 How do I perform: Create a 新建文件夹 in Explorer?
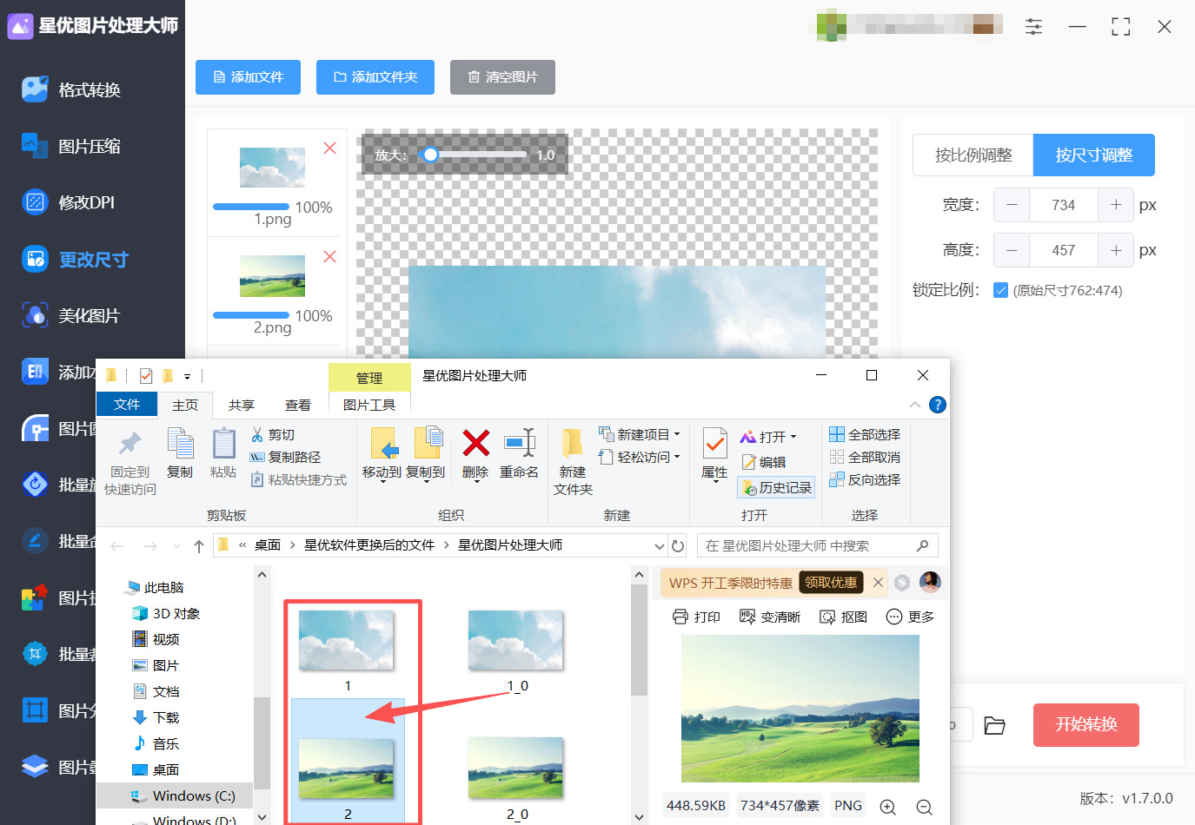[x=573, y=462]
